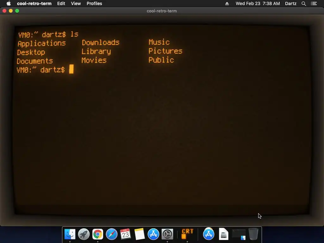Click the eject icon in menu bar
This screenshot has width=324, height=243.
227,3
